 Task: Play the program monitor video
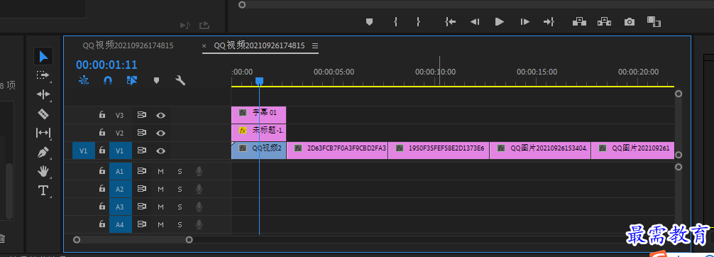pos(500,21)
